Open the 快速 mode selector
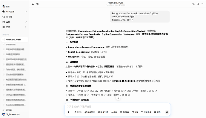 [x=78, y=112]
